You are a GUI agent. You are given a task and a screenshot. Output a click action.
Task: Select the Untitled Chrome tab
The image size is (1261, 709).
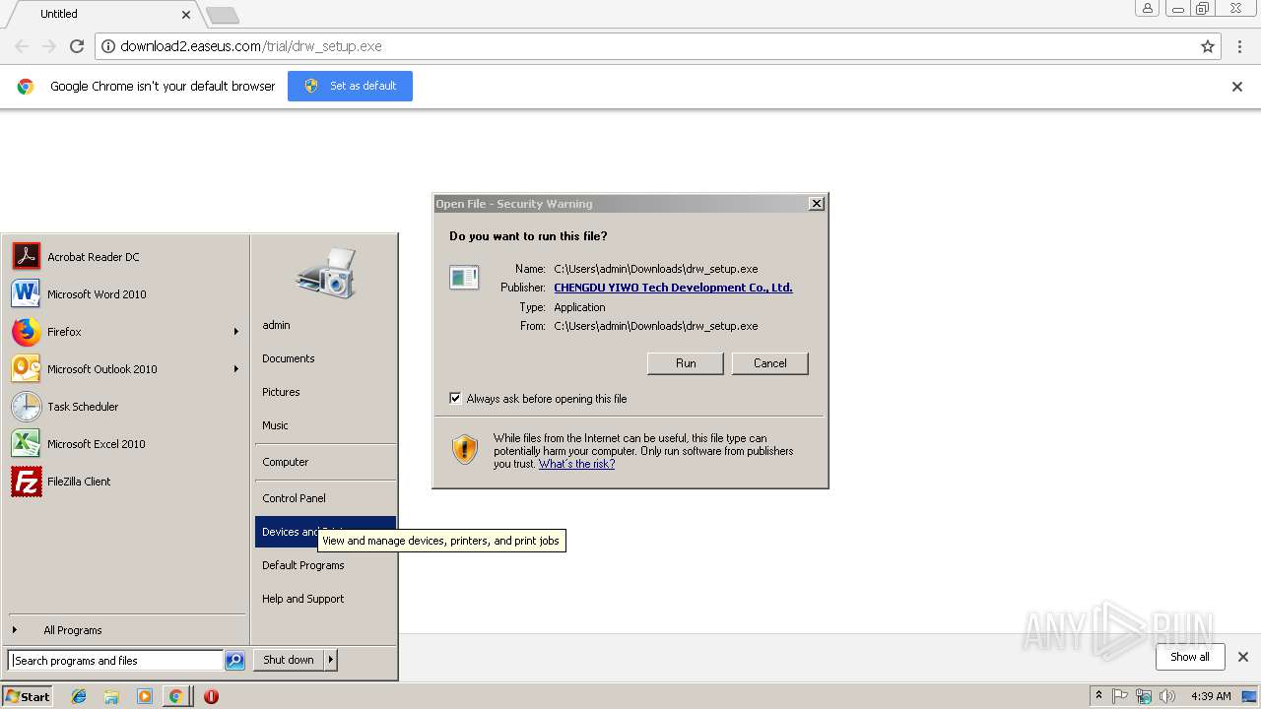pyautogui.click(x=103, y=14)
